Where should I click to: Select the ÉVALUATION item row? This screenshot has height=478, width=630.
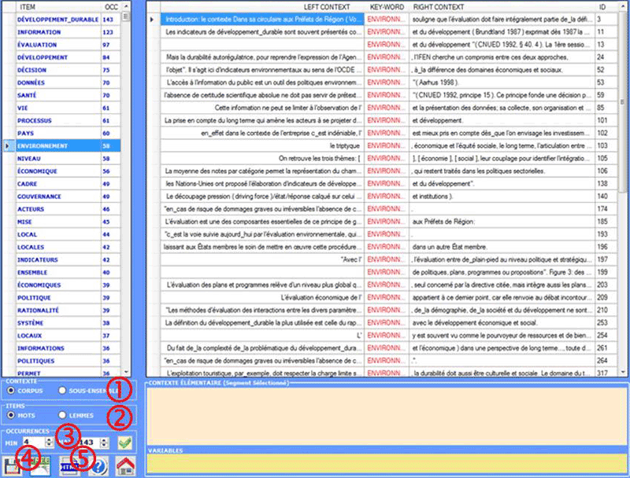69,45
